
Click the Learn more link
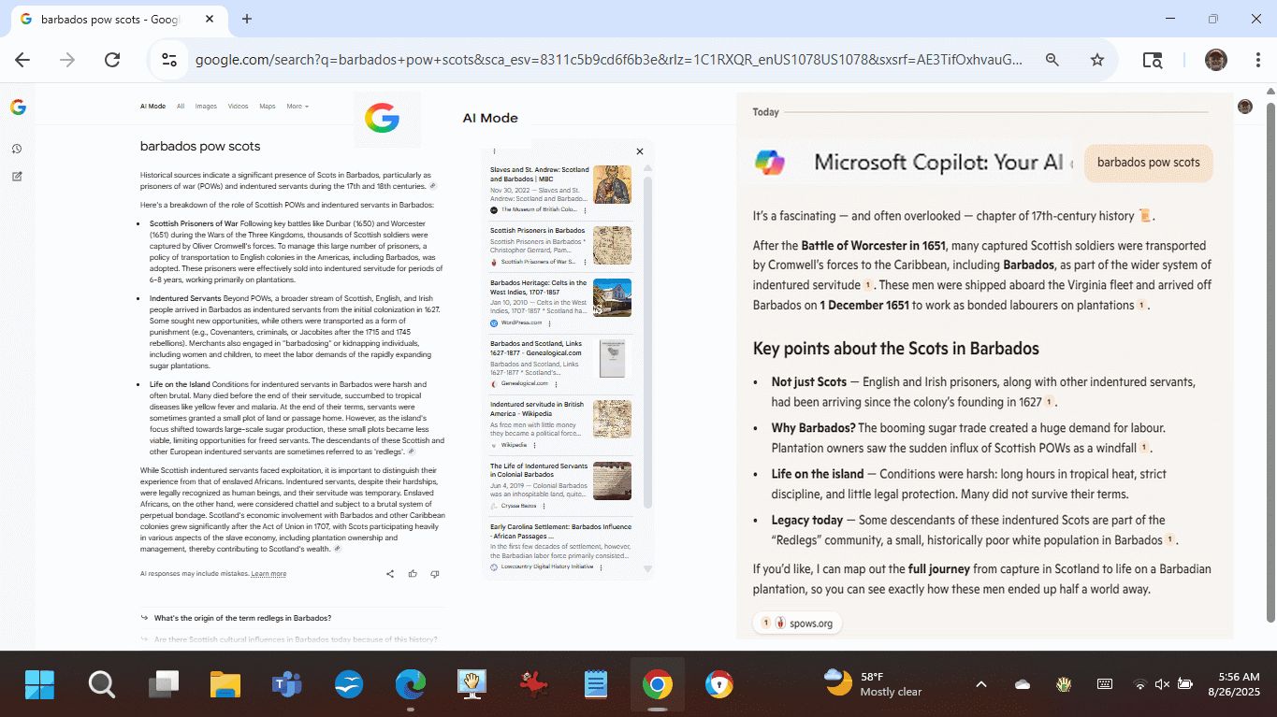pyautogui.click(x=268, y=574)
